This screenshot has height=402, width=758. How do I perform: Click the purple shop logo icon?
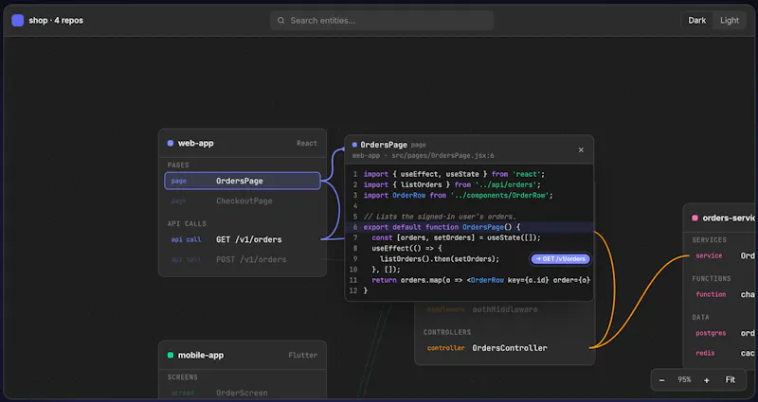tap(17, 20)
